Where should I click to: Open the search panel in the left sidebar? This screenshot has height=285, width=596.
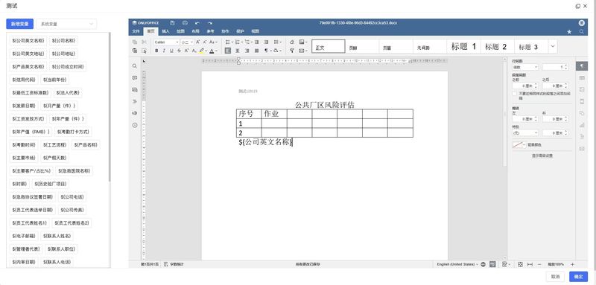135,66
